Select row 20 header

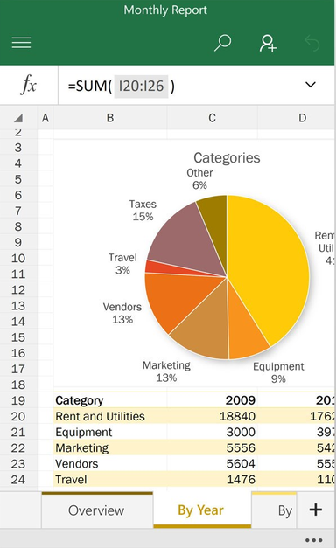18,416
